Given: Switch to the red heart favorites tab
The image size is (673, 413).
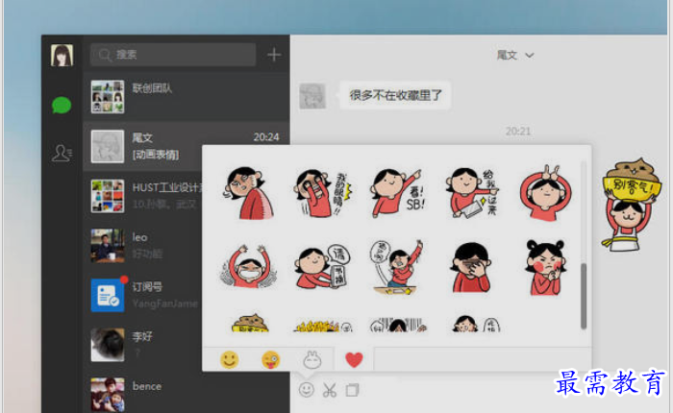Looking at the screenshot, I should (x=354, y=359).
